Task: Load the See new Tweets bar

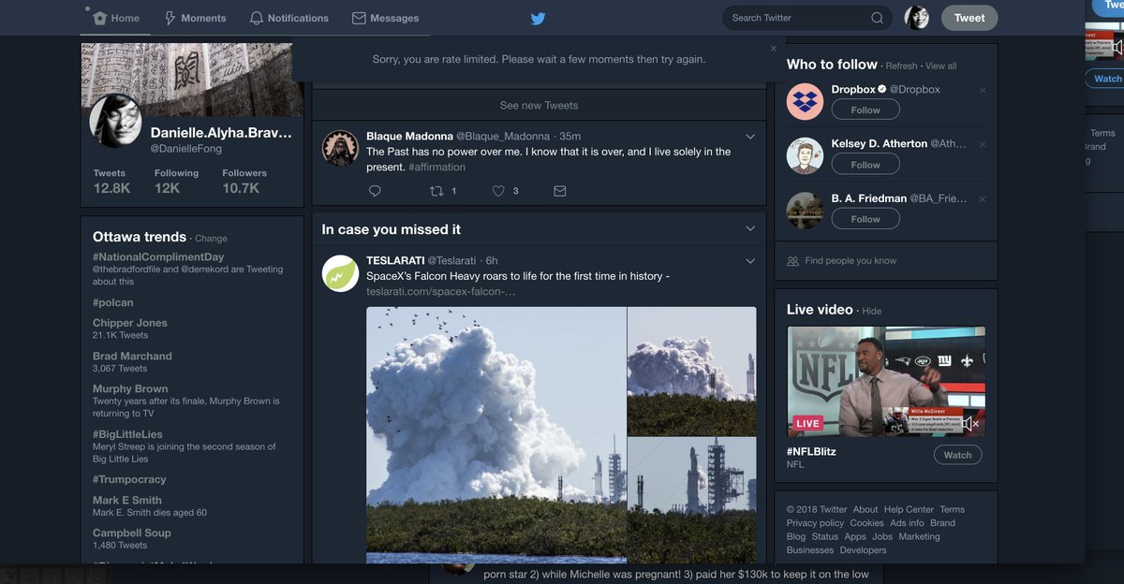Action: [x=539, y=106]
